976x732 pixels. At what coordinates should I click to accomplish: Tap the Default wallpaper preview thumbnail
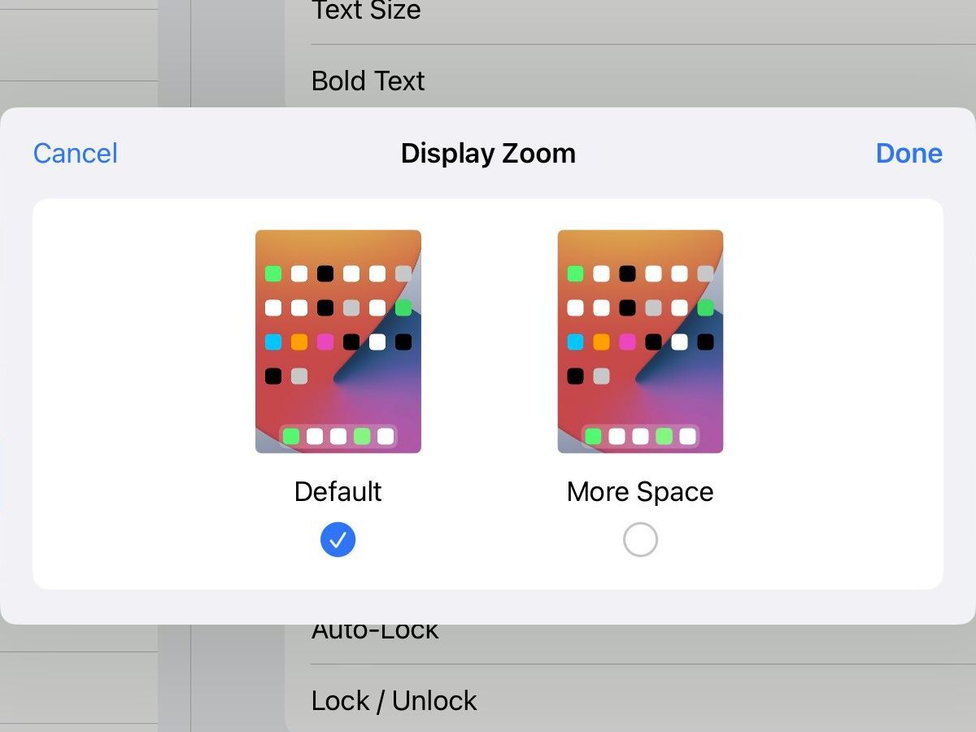(338, 342)
